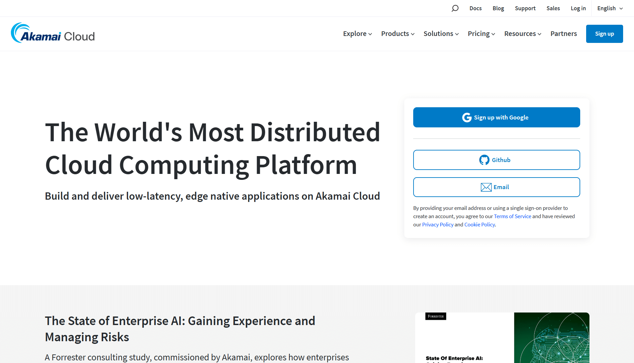Click the Github octocat icon
Image resolution: width=634 pixels, height=363 pixels.
point(484,160)
